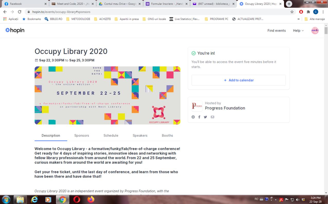The image size is (328, 204).
Task: Reload the page in Chrome
Action: pyautogui.click(x=20, y=12)
